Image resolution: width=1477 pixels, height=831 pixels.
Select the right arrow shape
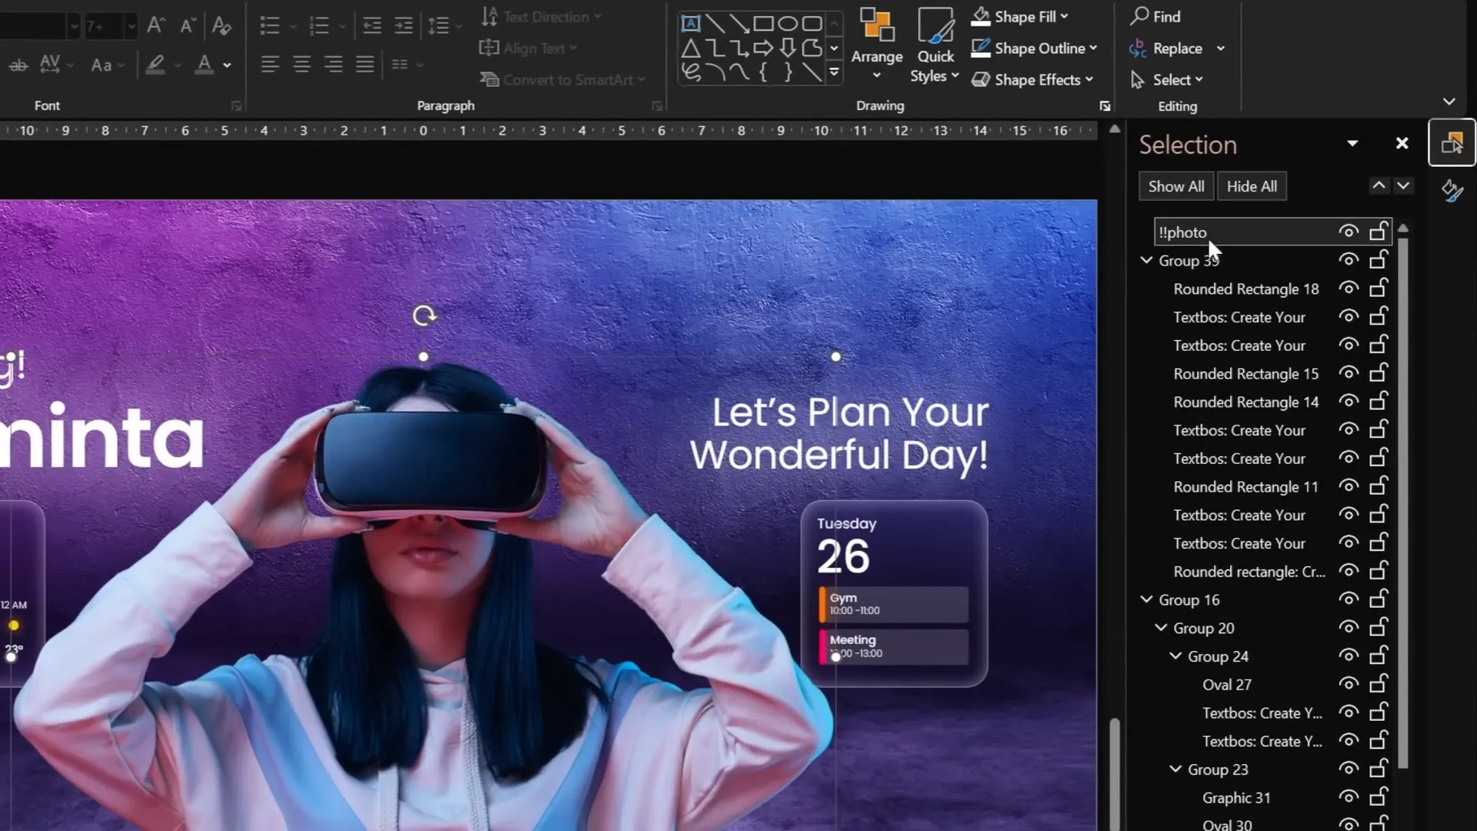(763, 49)
